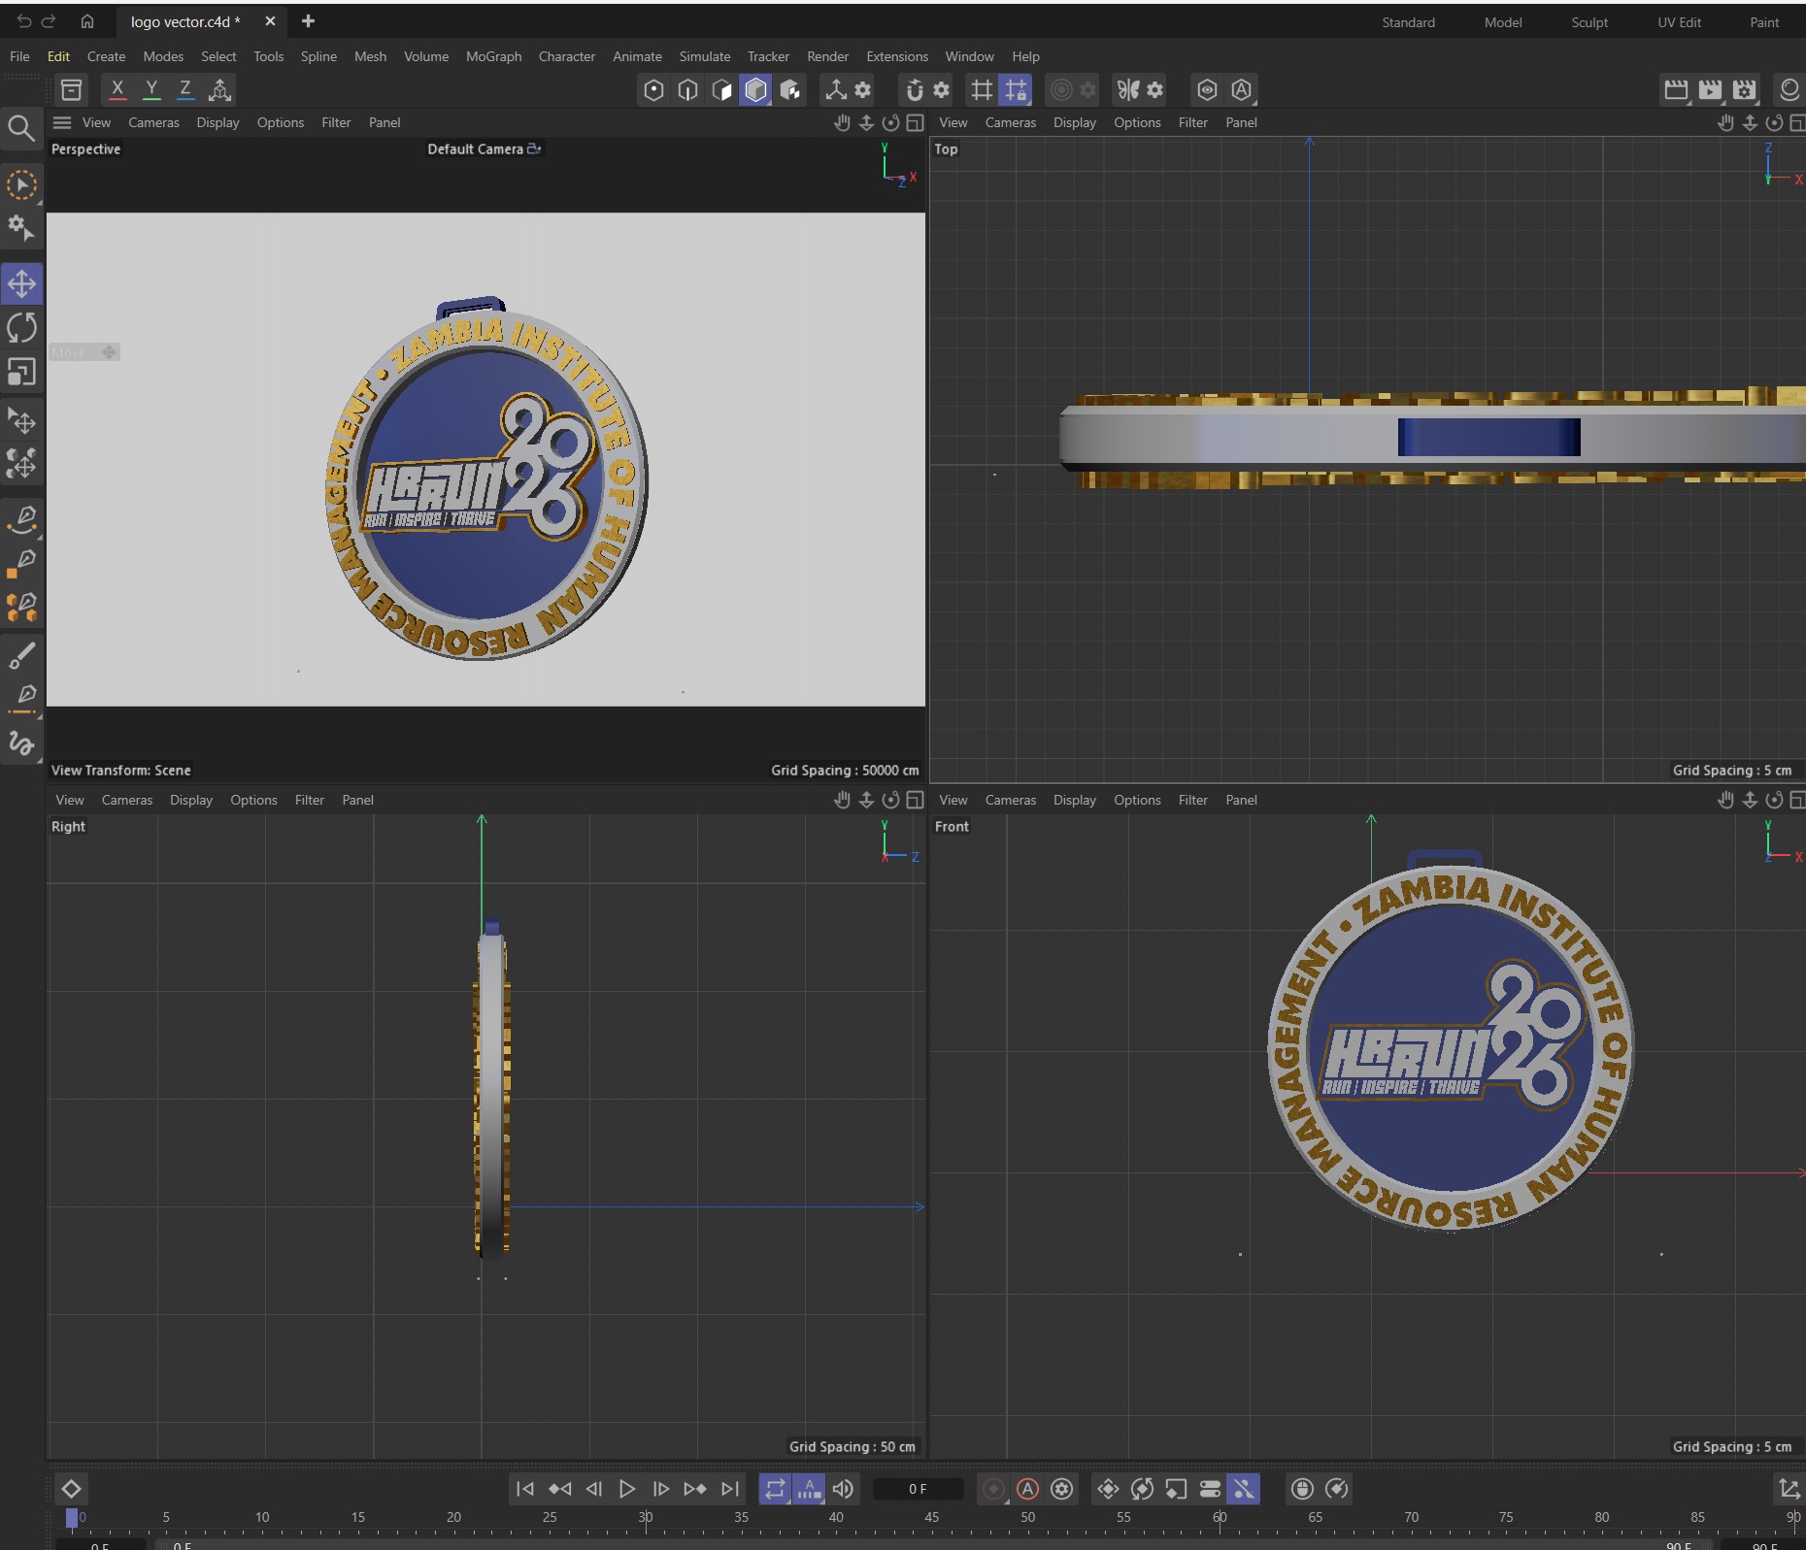The height and width of the screenshot is (1550, 1806).
Task: Open the Asset Browser icon in top toolbar
Action: coord(72,90)
